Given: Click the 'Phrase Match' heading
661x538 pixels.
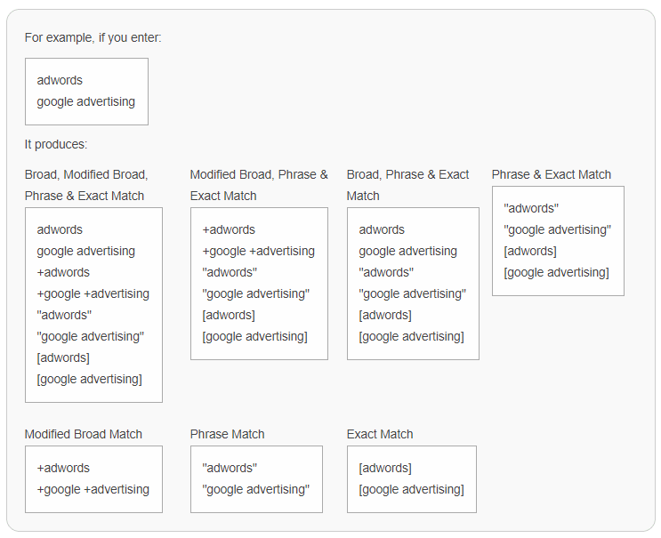Looking at the screenshot, I should pos(227,434).
